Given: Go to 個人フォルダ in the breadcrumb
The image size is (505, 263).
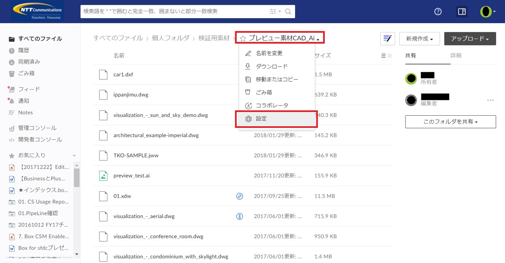Looking at the screenshot, I should (x=170, y=38).
